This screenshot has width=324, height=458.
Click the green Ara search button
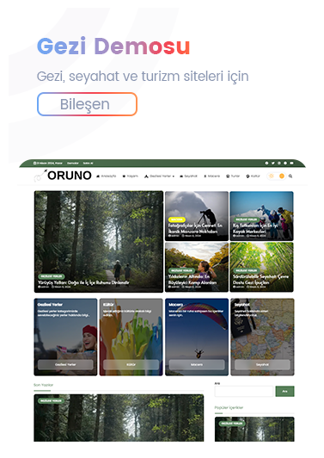pyautogui.click(x=284, y=391)
